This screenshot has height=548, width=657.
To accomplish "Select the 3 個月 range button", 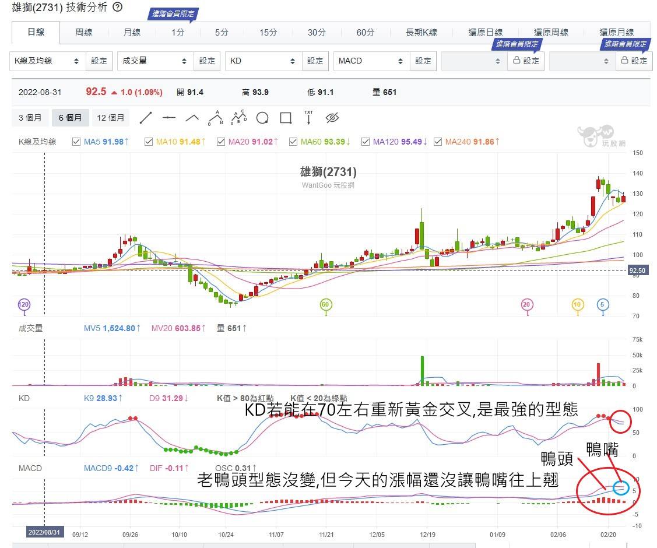I will 30,118.
